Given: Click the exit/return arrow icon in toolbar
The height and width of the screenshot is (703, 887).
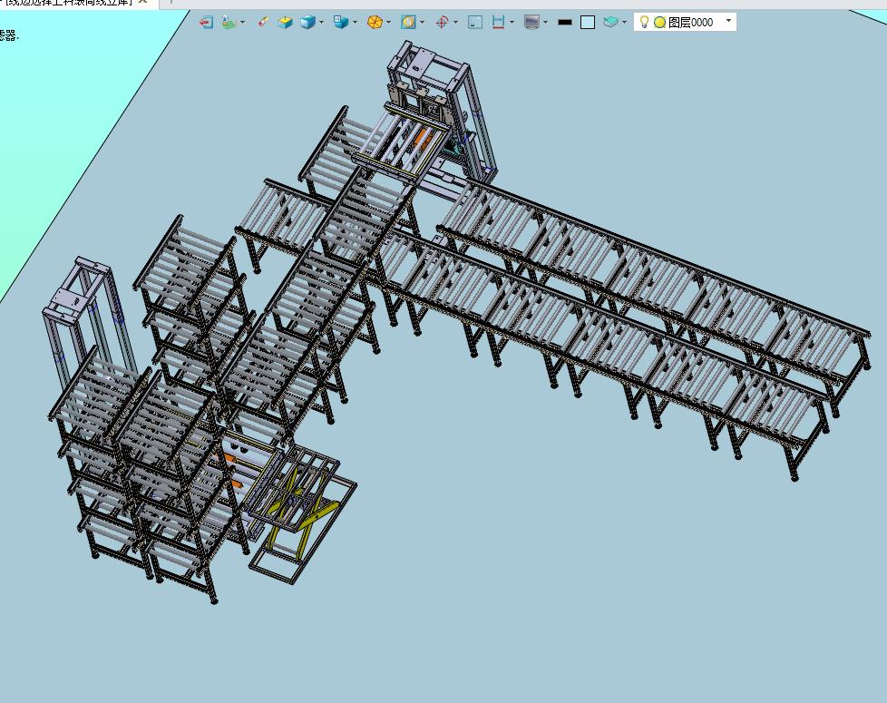Looking at the screenshot, I should 206,22.
